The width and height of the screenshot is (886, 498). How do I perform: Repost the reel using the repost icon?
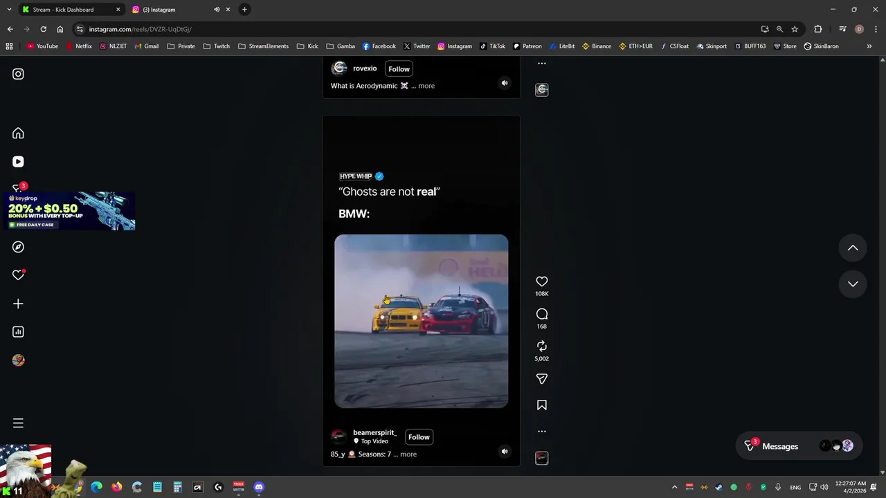click(542, 347)
